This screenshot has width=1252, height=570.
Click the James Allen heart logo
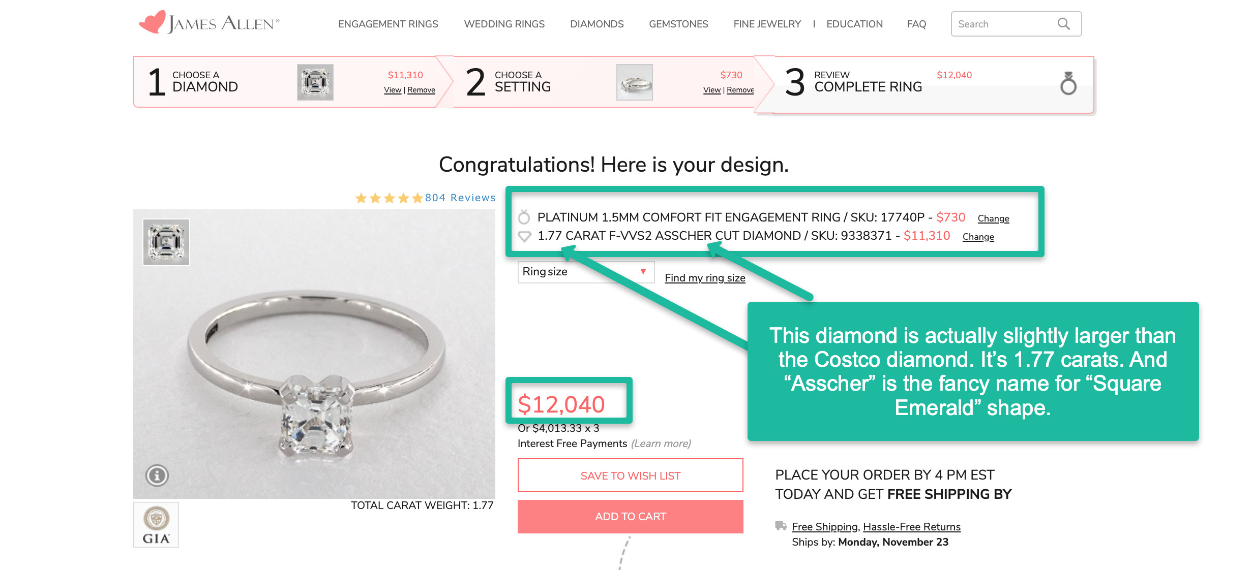[x=152, y=22]
